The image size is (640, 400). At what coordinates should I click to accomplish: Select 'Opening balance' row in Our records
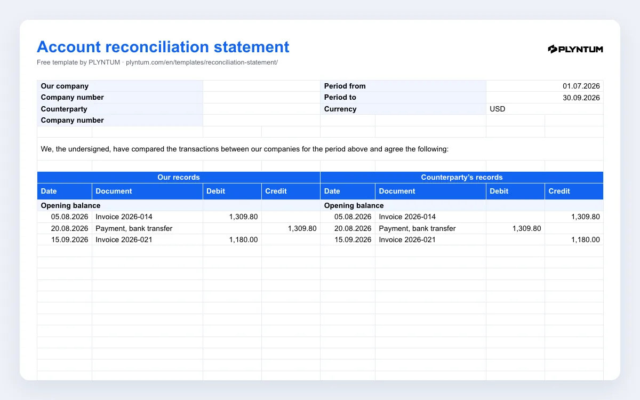(x=179, y=205)
